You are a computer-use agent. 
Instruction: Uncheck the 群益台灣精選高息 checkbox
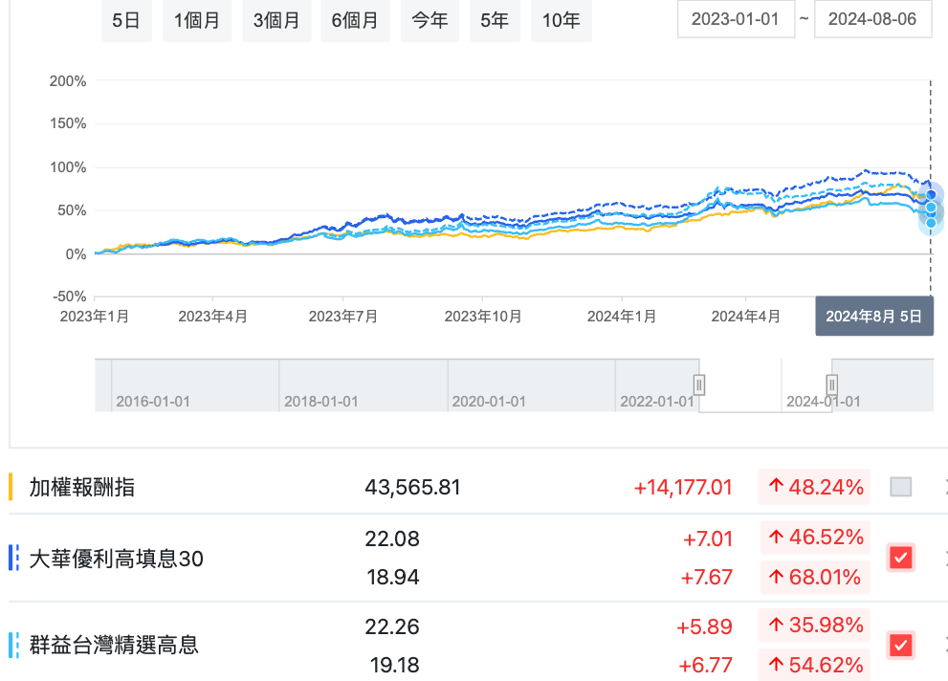[900, 645]
